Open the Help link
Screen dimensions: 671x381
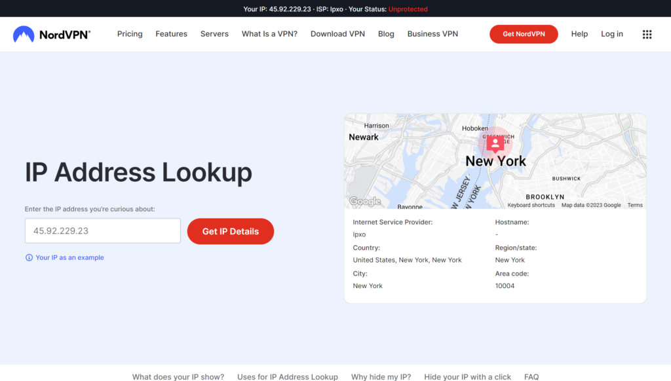coord(579,34)
